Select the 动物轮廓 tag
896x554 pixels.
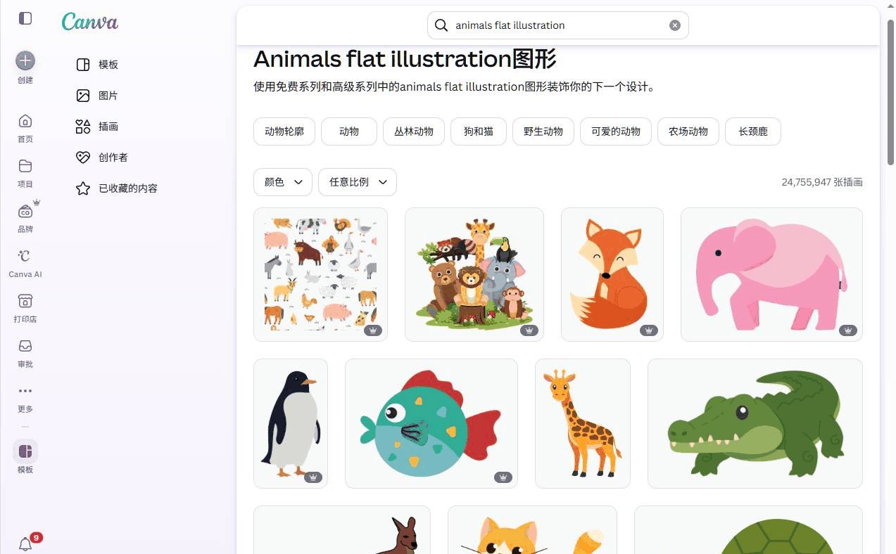(284, 131)
